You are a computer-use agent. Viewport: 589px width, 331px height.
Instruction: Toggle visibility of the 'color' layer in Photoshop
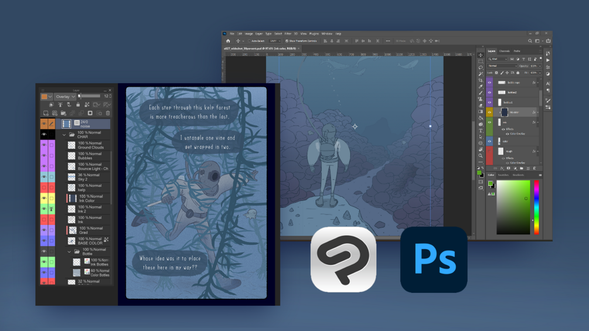pyautogui.click(x=489, y=142)
